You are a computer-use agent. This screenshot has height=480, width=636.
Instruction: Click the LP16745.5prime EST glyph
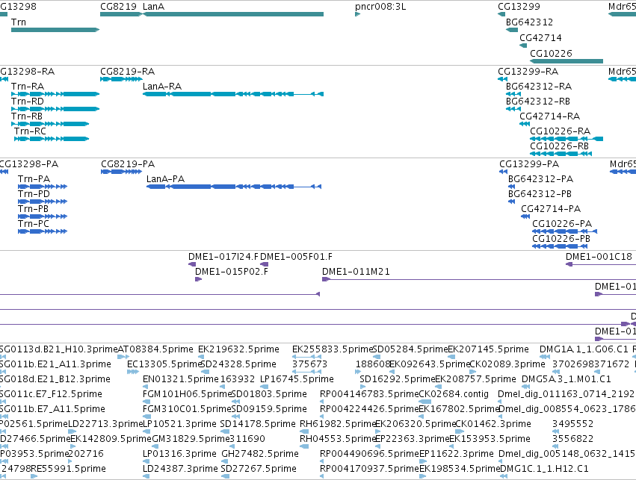pos(264,387)
